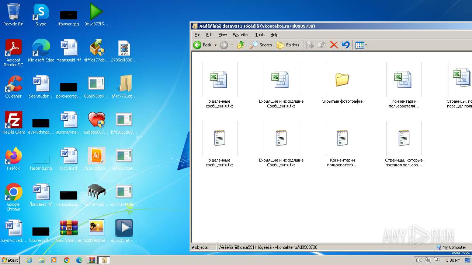The width and height of the screenshot is (472, 265).
Task: Click the Forward arrow button
Action: point(224,45)
